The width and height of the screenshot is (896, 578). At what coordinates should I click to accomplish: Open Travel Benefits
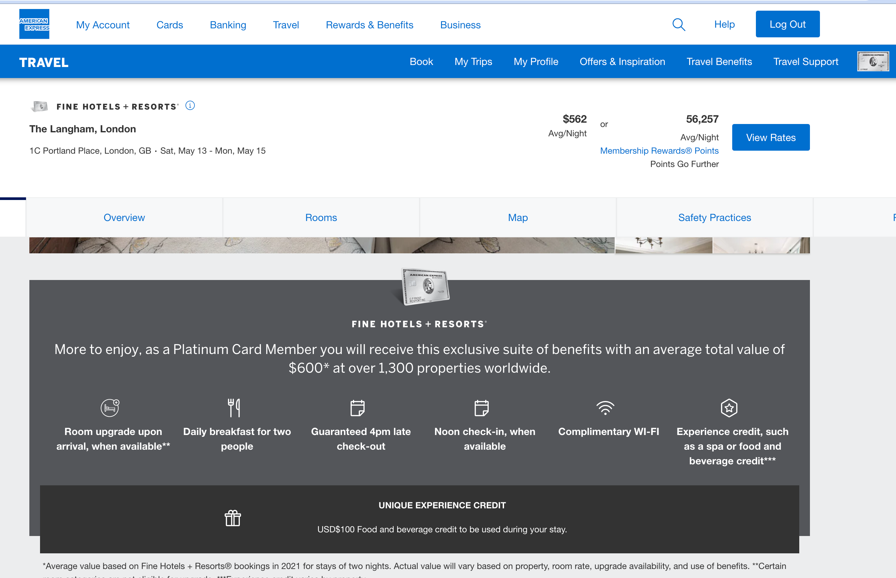(719, 62)
